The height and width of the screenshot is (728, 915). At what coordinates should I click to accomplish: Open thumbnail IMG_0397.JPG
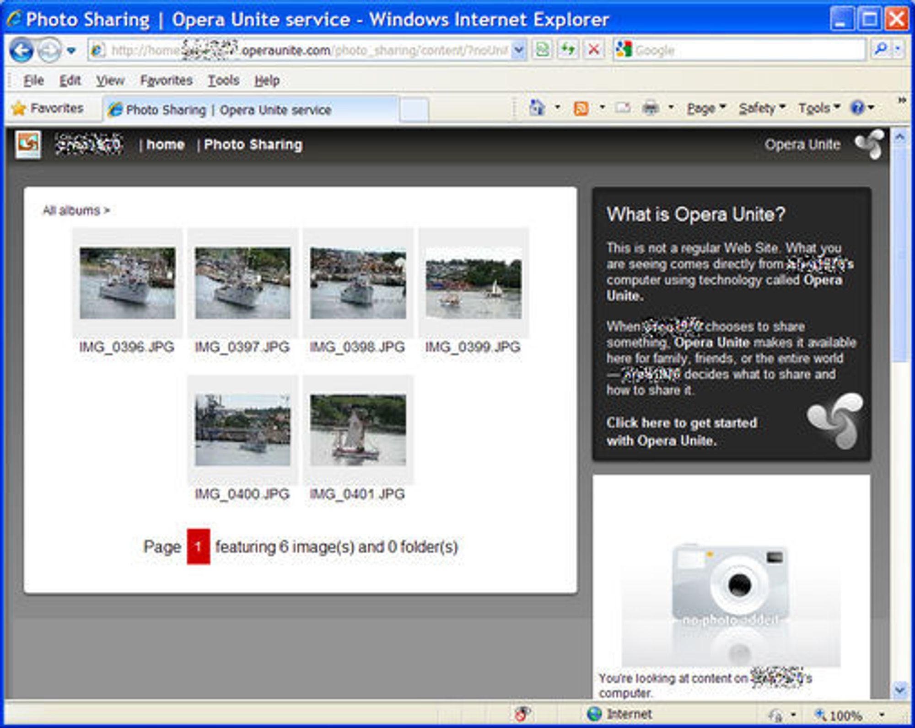tap(242, 283)
